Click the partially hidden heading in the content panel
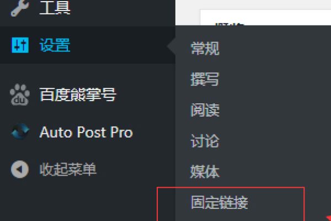This screenshot has width=331, height=221. (229, 24)
